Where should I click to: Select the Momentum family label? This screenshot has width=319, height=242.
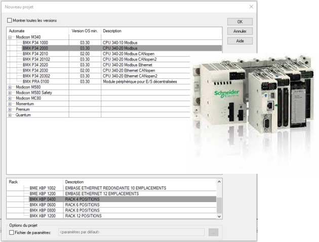pyautogui.click(x=25, y=104)
